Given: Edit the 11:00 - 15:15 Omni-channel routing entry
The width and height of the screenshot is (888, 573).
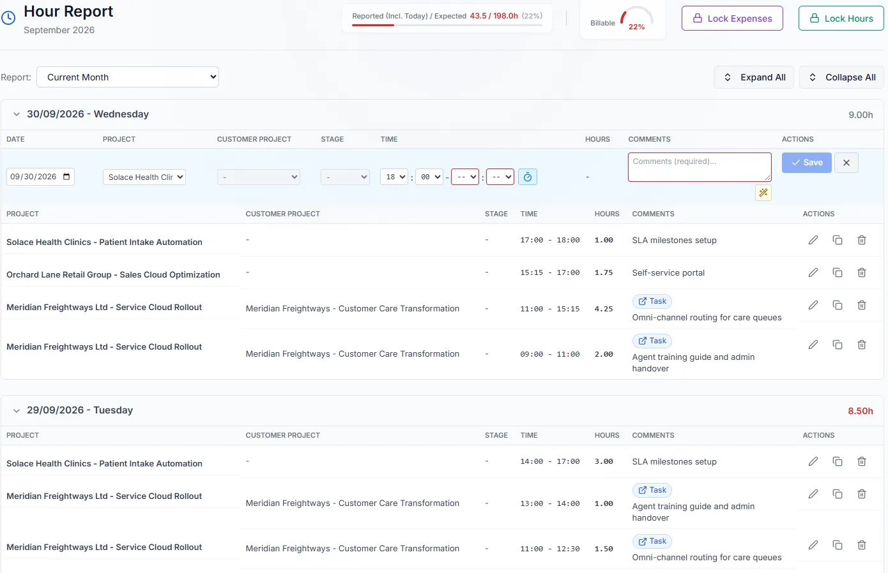Looking at the screenshot, I should (x=813, y=305).
